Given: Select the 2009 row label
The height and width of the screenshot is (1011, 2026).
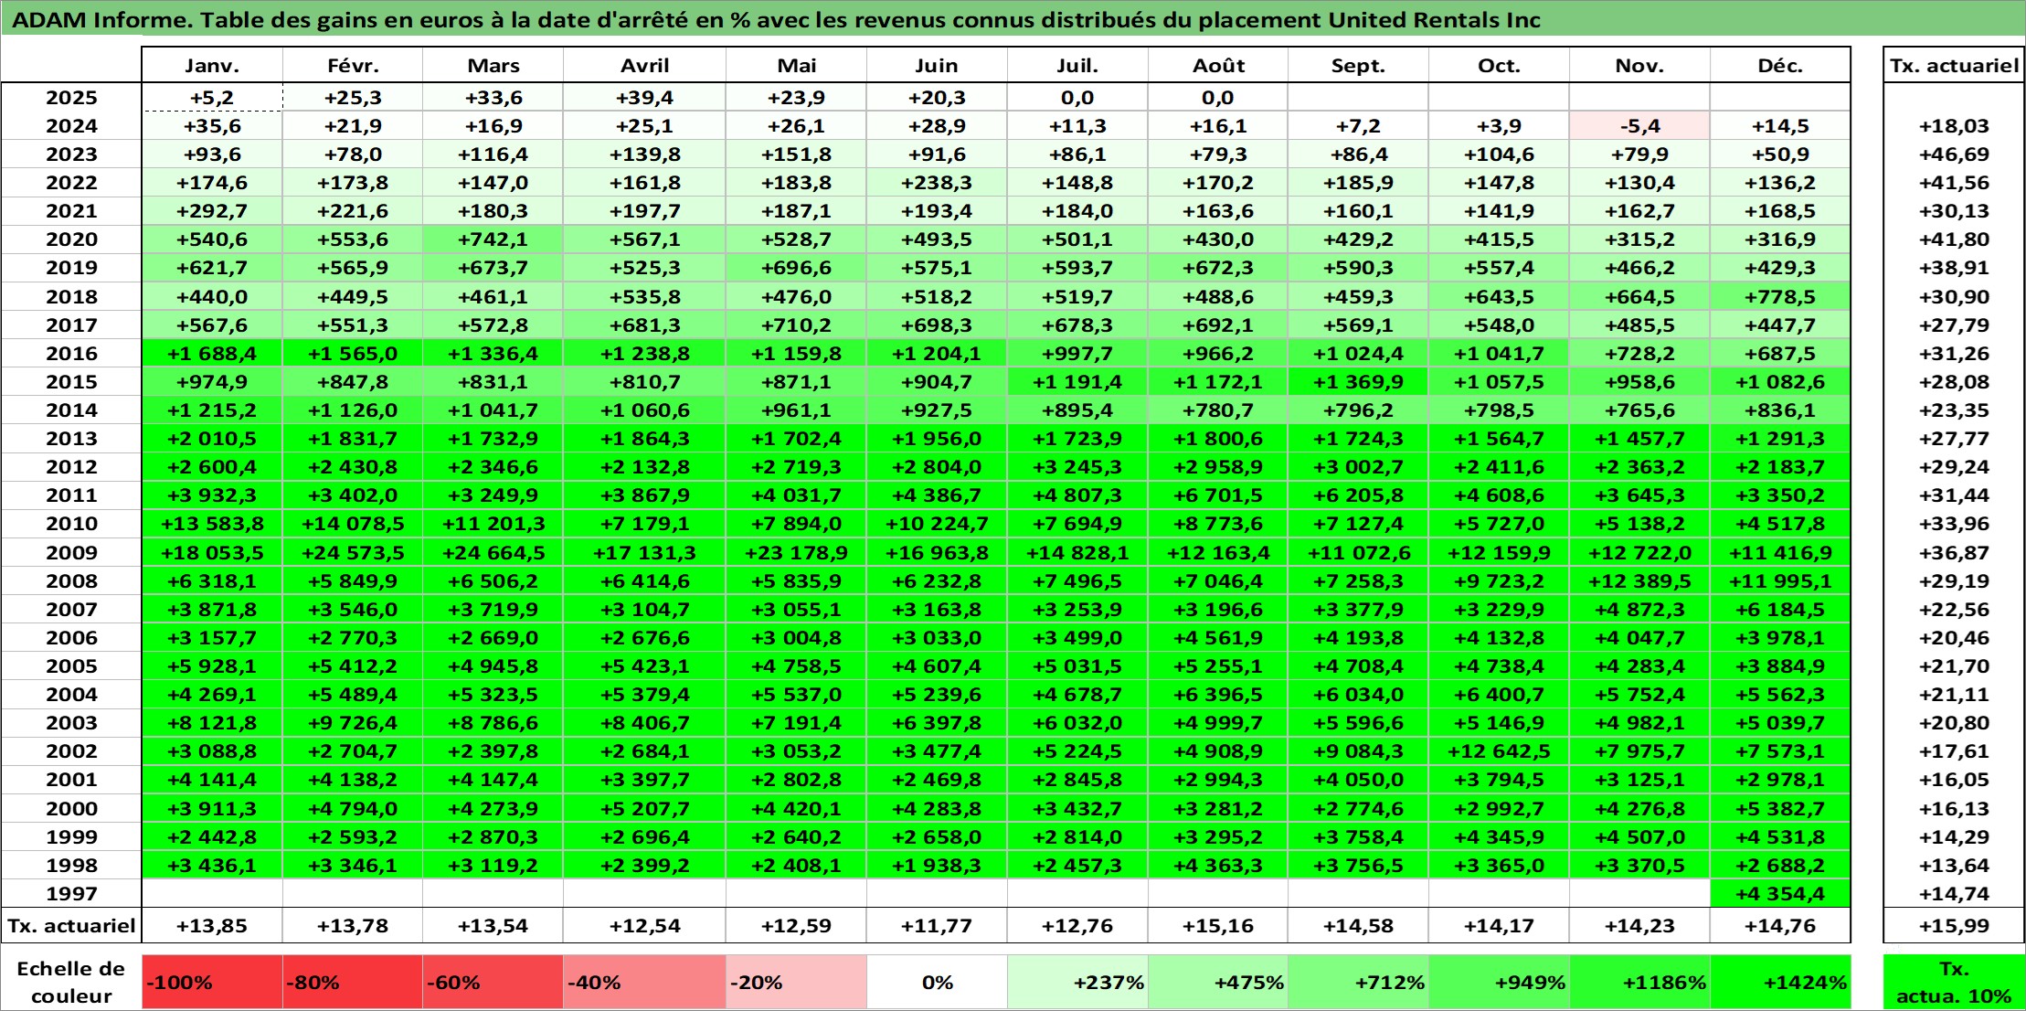Looking at the screenshot, I should [x=71, y=552].
